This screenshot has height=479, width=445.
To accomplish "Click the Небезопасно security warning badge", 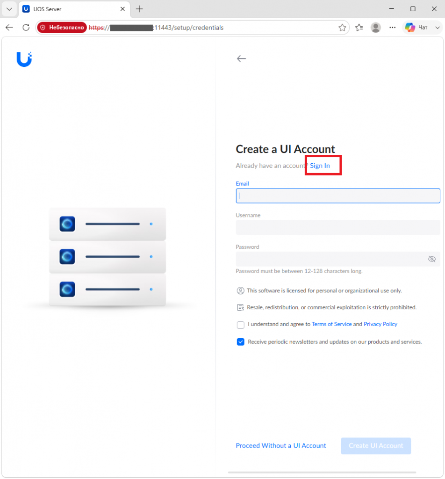I will (62, 28).
